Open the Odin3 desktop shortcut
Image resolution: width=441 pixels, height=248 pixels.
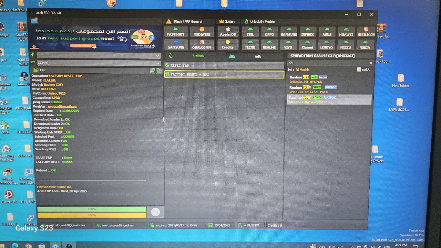27,151
